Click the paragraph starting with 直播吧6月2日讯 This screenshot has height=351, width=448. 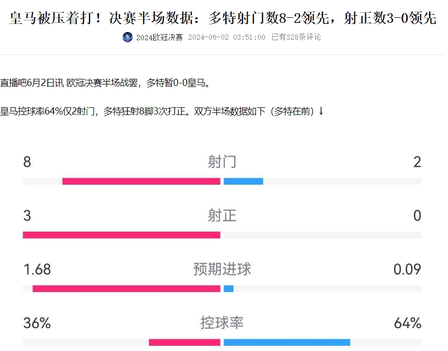(105, 82)
